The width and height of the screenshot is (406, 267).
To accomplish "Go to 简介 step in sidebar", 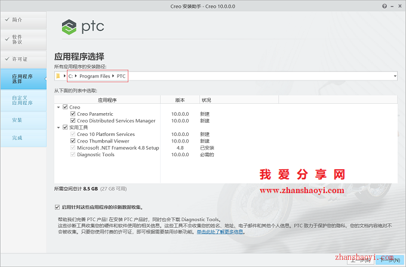I will pyautogui.click(x=23, y=20).
